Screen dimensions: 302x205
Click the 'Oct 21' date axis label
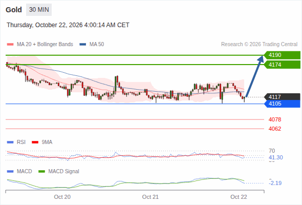point(150,197)
